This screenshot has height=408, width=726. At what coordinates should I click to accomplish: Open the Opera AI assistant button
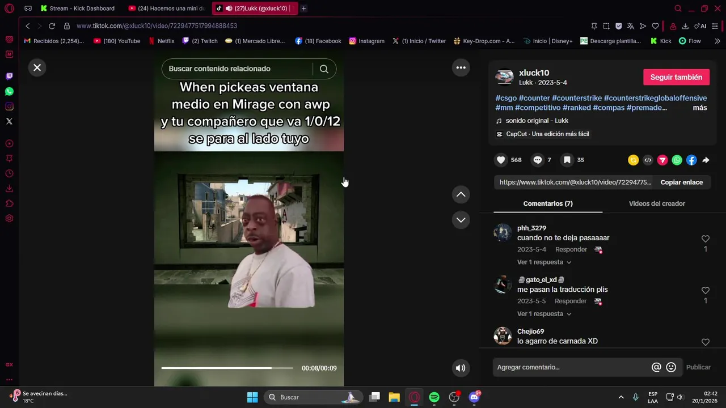[x=700, y=26]
